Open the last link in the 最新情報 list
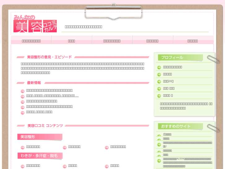Screen dimensions: 225x169 39,112
